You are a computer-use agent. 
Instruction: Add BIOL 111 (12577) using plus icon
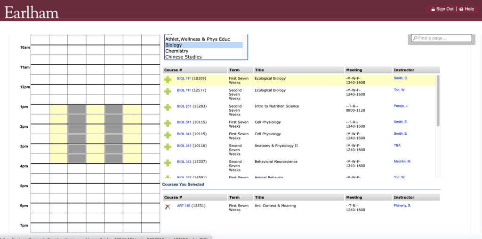coord(168,92)
